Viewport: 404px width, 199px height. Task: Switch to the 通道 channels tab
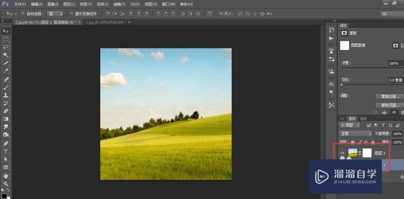click(x=363, y=119)
